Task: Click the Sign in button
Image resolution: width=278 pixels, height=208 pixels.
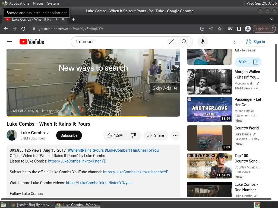Action: (255, 42)
